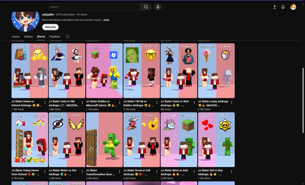The width and height of the screenshot is (305, 185).
Task: Open options for JJ Sister Cute or Old Airdrops
Action: pos(82,102)
